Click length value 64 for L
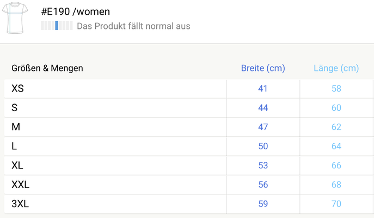374x218 pixels. coord(336,146)
